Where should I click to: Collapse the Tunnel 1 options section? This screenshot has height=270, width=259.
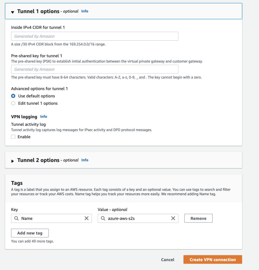[x=12, y=12]
